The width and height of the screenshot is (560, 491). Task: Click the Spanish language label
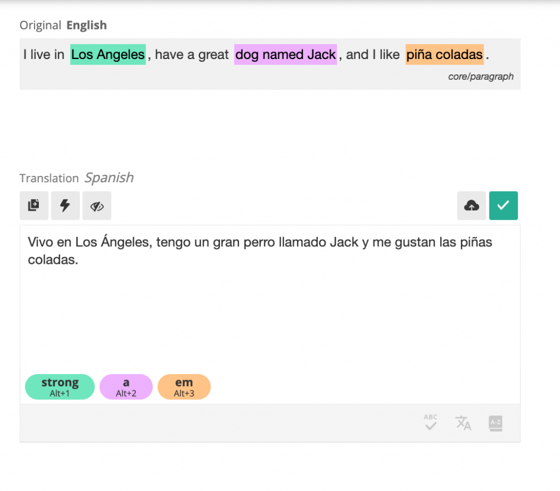109,178
